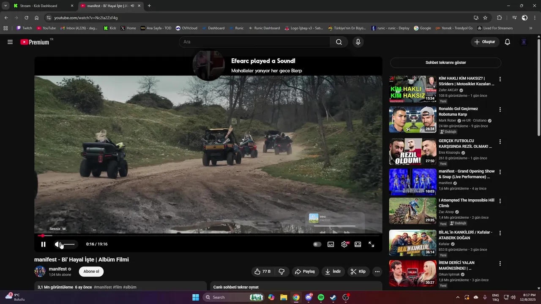The width and height of the screenshot is (541, 304).
Task: Open the manifest channel name link
Action: click(x=58, y=269)
